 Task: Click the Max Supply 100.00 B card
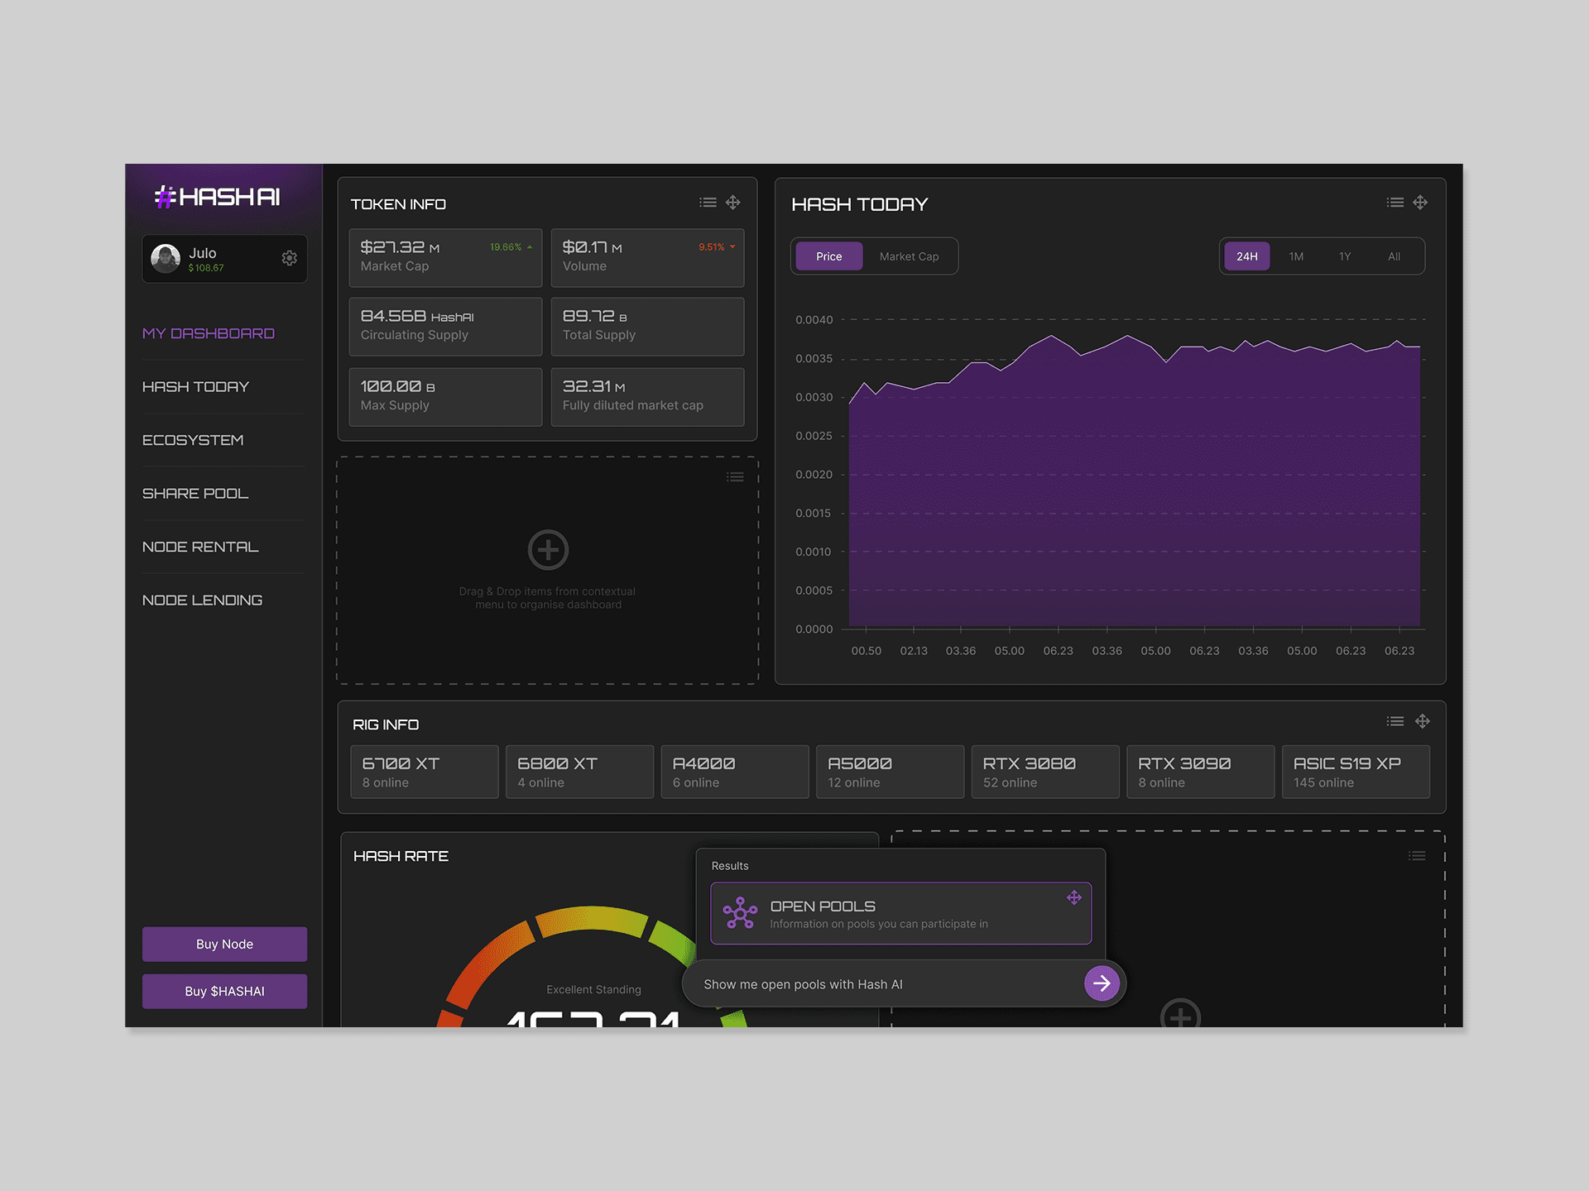tap(445, 397)
